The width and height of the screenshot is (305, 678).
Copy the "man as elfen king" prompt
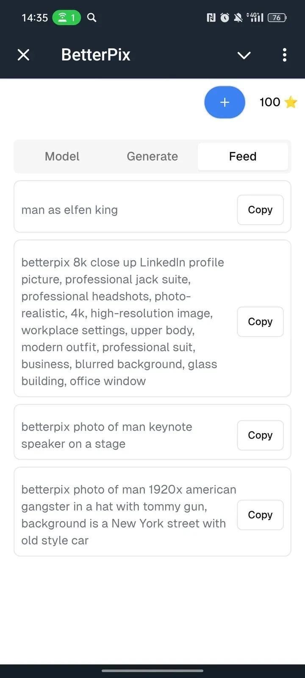point(260,210)
